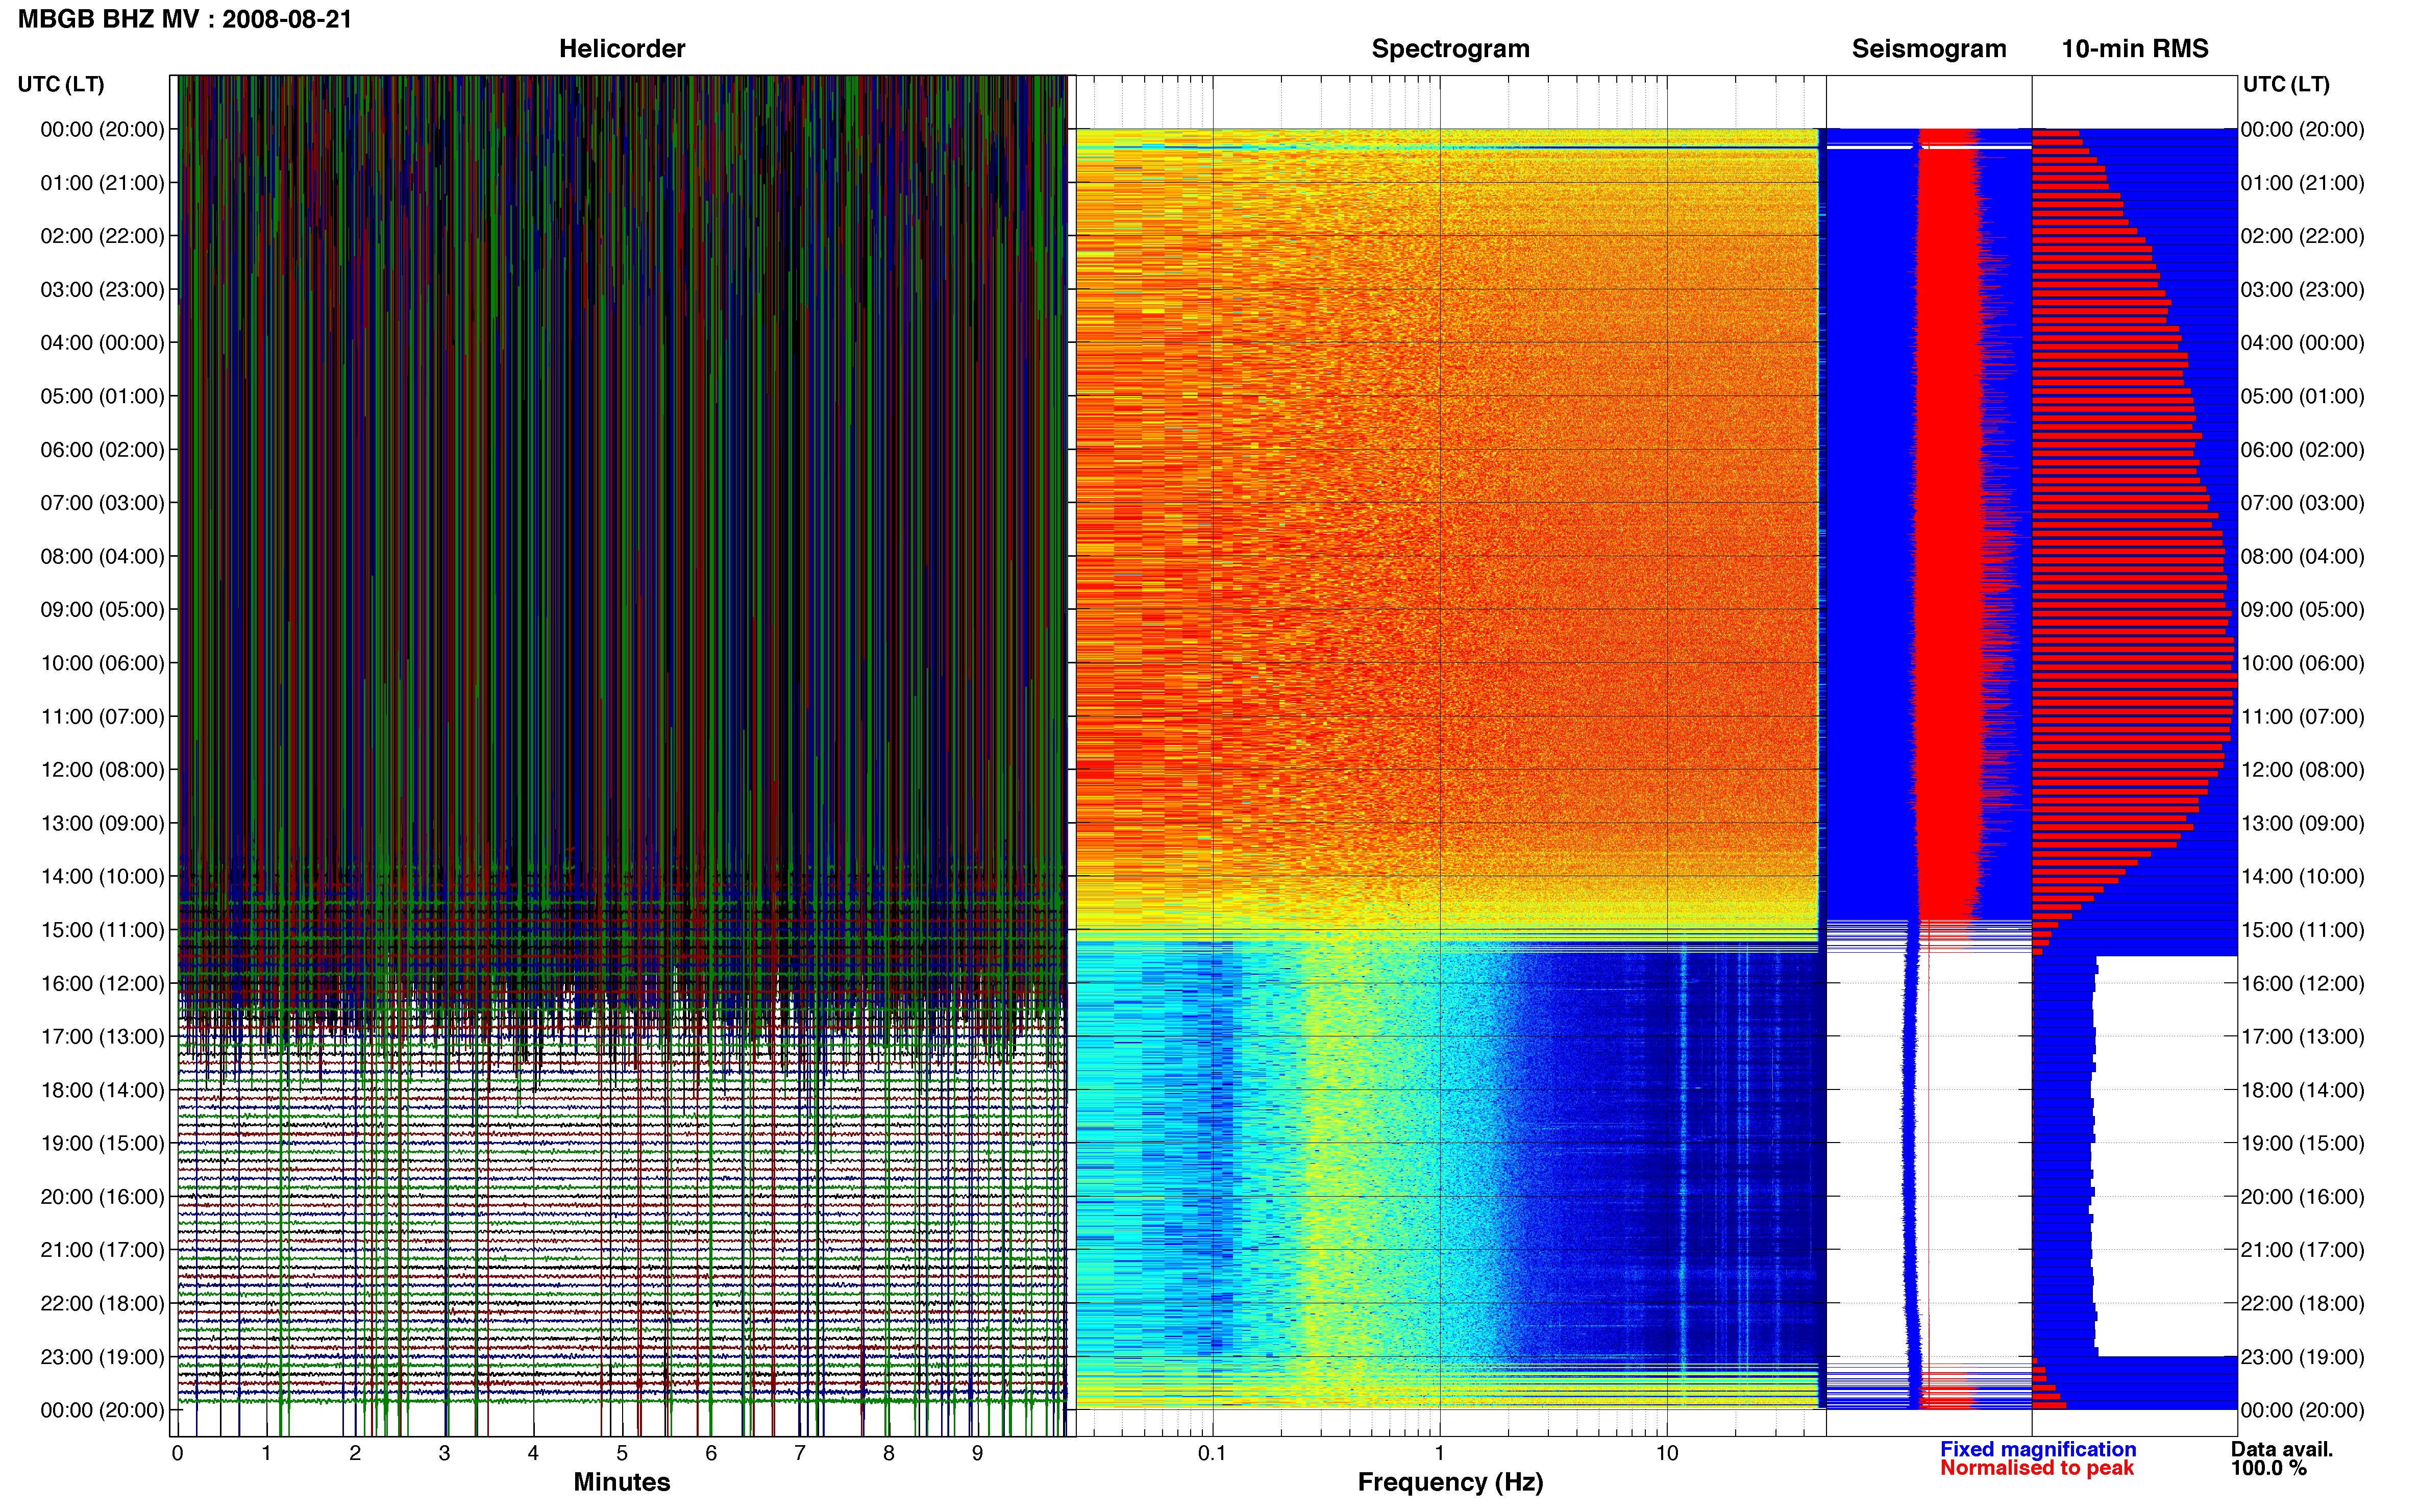Click the left '20:00 (16:00)' time label
The height and width of the screenshot is (1512, 2419).
(x=102, y=1197)
